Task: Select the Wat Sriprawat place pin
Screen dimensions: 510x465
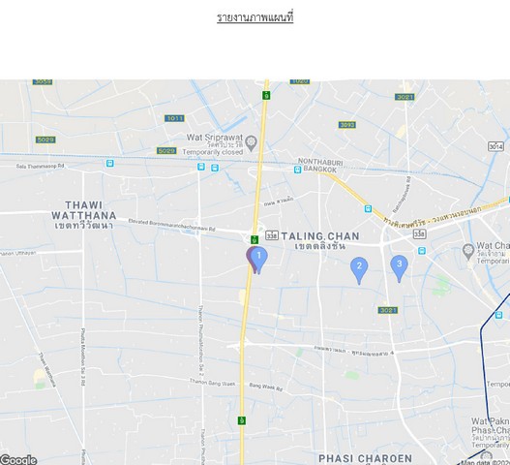Action: [x=251, y=143]
